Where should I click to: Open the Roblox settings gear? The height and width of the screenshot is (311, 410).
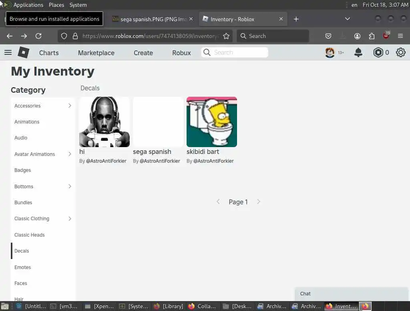click(400, 52)
